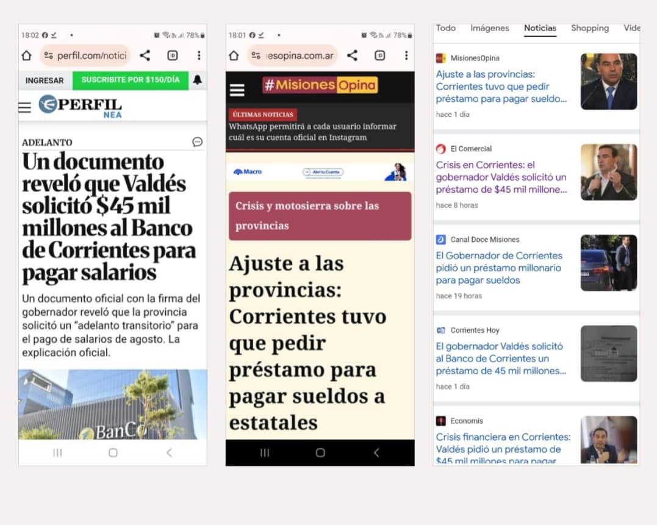
Task: Tap the 'hace 19 horas' timestamp
Action: click(x=459, y=296)
